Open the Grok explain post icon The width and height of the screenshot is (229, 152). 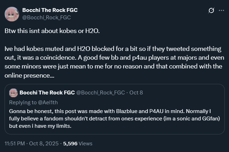(x=211, y=11)
